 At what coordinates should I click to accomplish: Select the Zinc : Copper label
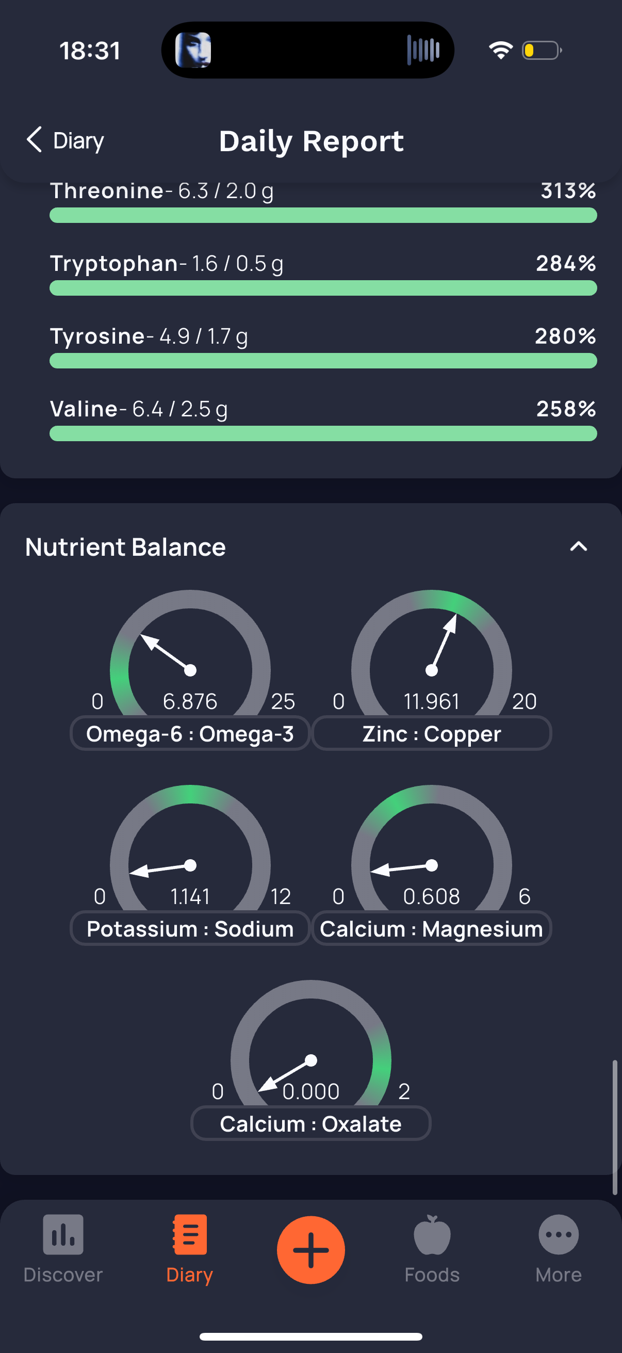(x=432, y=733)
